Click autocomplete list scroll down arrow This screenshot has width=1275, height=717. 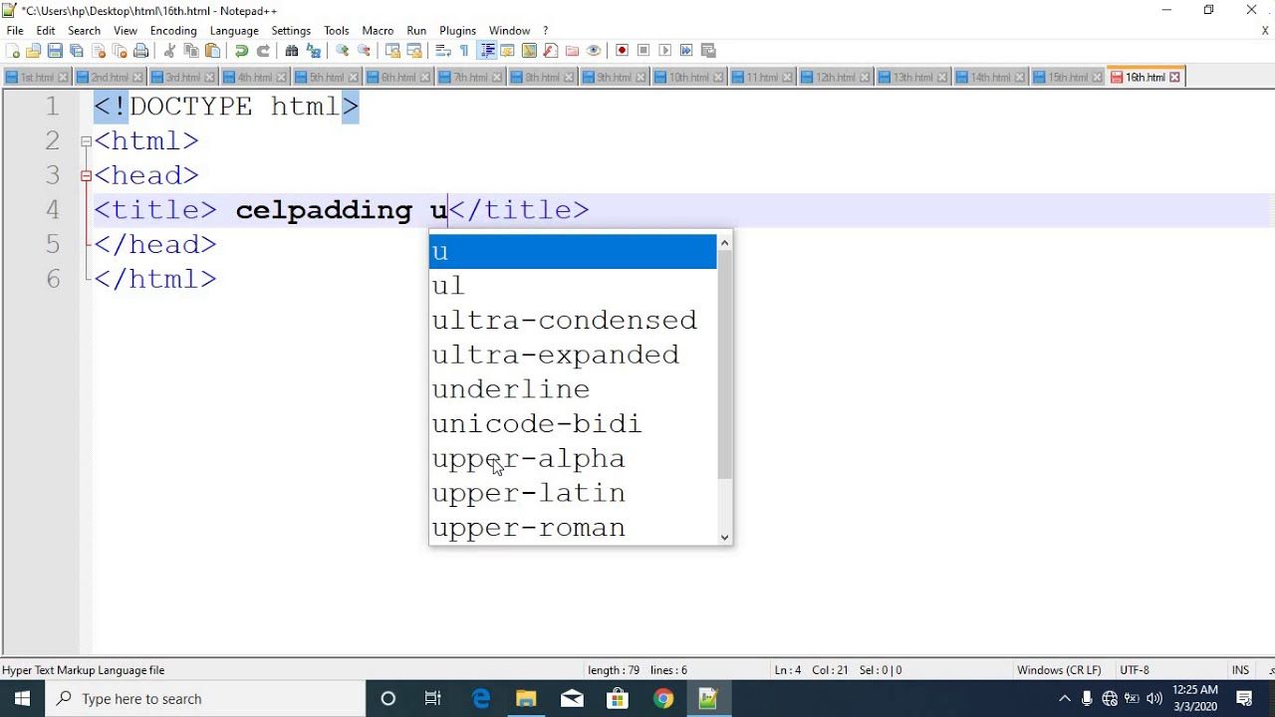[x=724, y=537]
